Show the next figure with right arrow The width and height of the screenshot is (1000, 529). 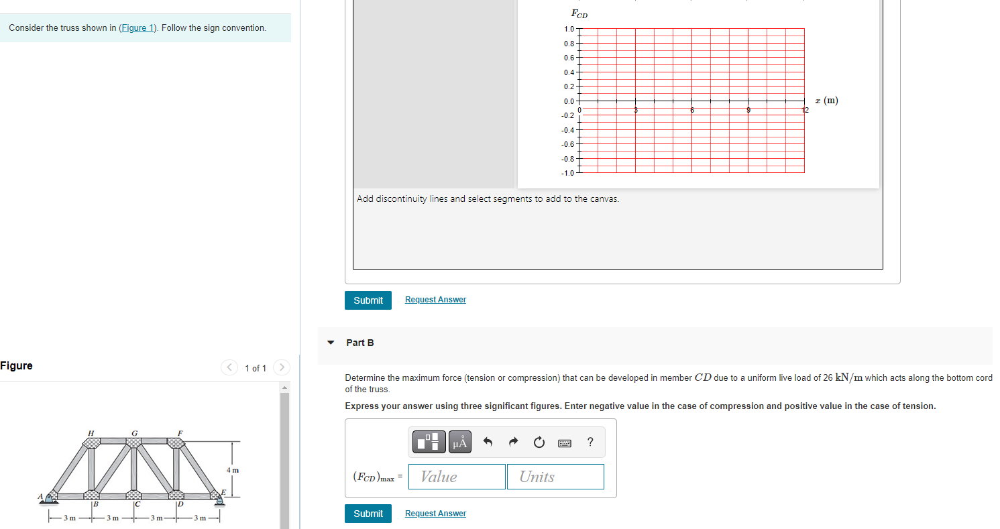click(281, 367)
